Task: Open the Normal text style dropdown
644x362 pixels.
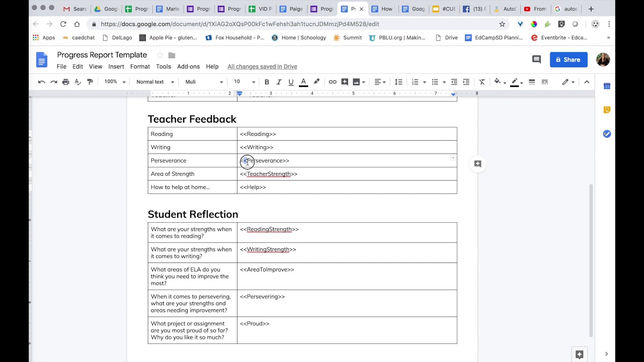Action: point(155,82)
